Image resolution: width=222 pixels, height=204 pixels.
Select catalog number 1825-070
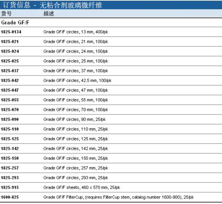[x=10, y=110]
